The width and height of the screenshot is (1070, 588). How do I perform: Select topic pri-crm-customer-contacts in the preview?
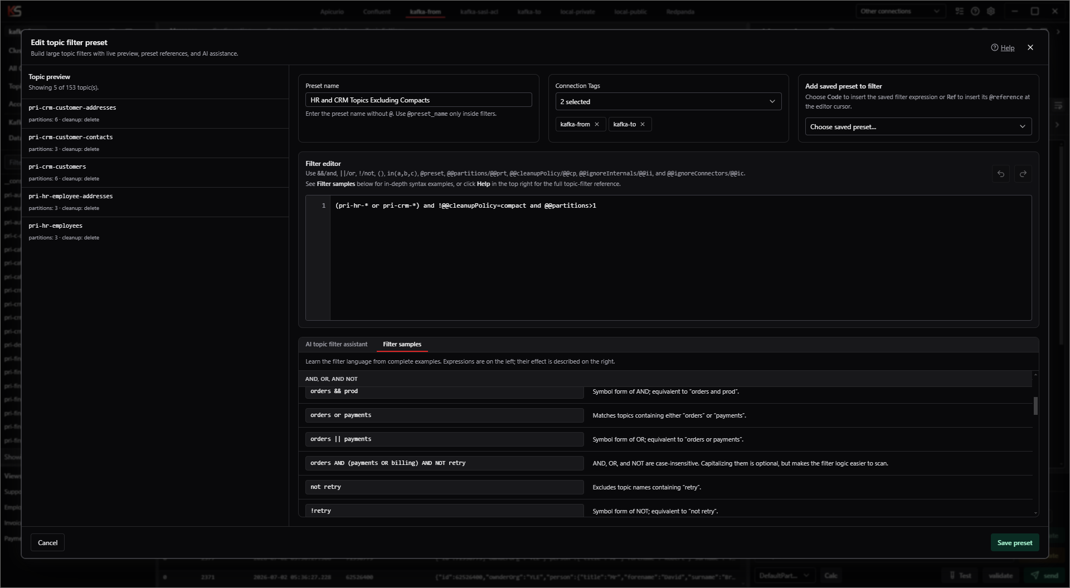pyautogui.click(x=155, y=143)
